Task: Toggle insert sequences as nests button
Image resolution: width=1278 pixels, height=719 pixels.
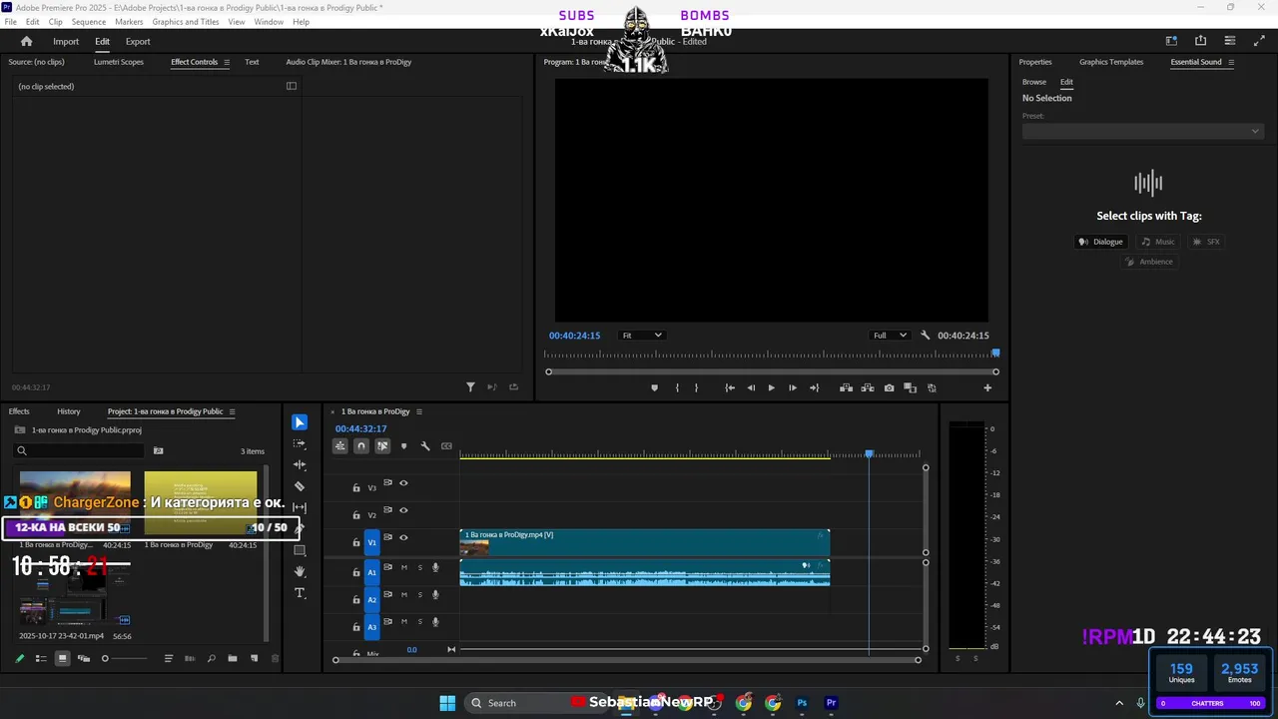Action: [340, 446]
